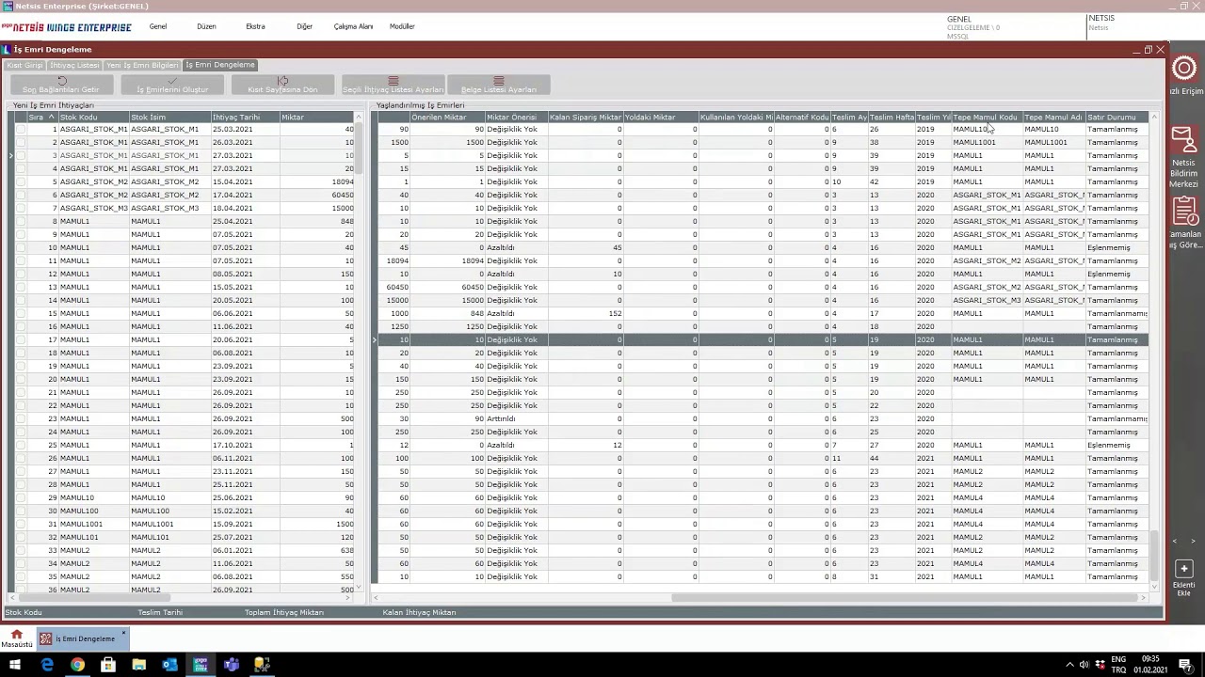Click Tepe Mamul Kodu column header
Screen dimensions: 1205x677
click(987, 117)
